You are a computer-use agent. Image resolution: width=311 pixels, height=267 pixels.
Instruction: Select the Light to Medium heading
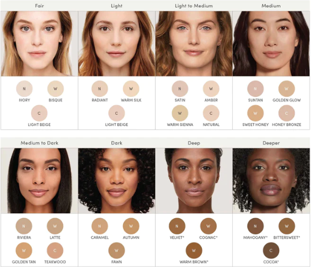(194, 6)
